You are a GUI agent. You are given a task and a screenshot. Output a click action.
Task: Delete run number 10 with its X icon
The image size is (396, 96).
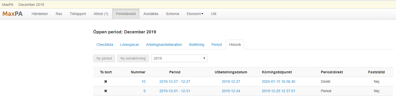[x=106, y=81]
